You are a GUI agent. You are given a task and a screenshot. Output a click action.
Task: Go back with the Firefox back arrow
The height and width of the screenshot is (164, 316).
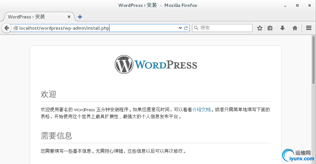[7, 28]
